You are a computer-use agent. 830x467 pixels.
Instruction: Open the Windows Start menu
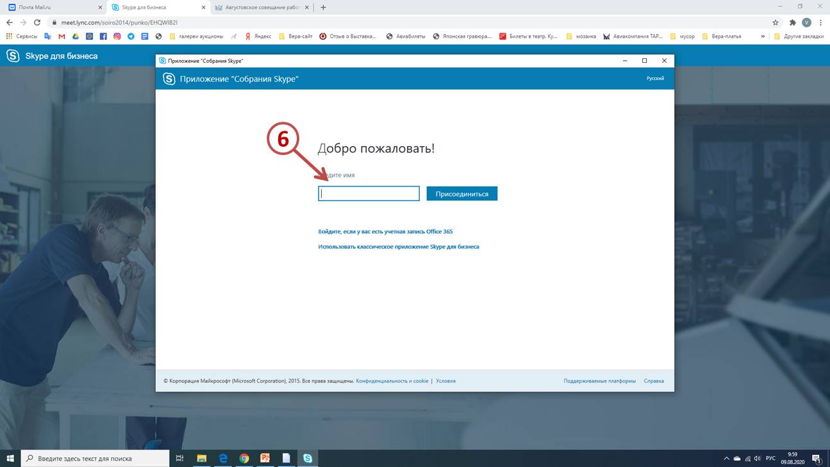tap(10, 458)
